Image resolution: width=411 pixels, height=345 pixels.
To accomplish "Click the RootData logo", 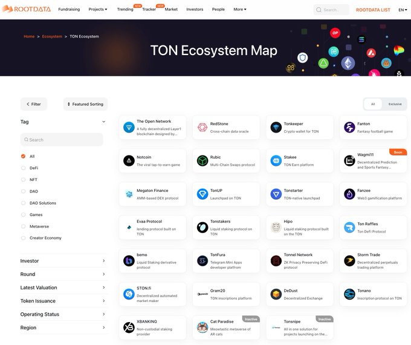I will [x=27, y=9].
